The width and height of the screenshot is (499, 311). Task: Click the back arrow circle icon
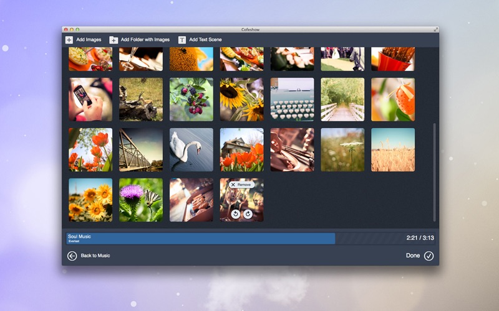(72, 256)
